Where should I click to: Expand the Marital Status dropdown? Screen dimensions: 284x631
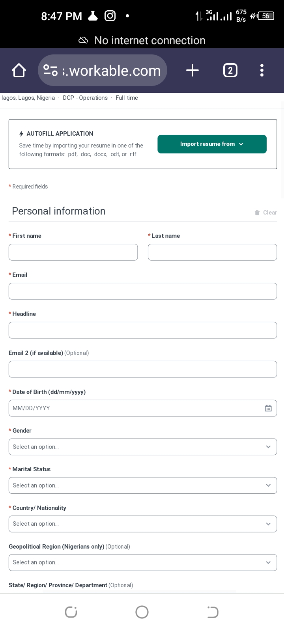[x=143, y=485]
